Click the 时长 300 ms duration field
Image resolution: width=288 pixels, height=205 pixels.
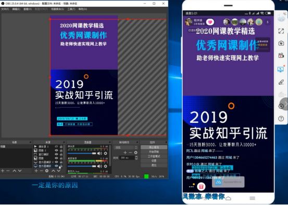click(x=127, y=158)
